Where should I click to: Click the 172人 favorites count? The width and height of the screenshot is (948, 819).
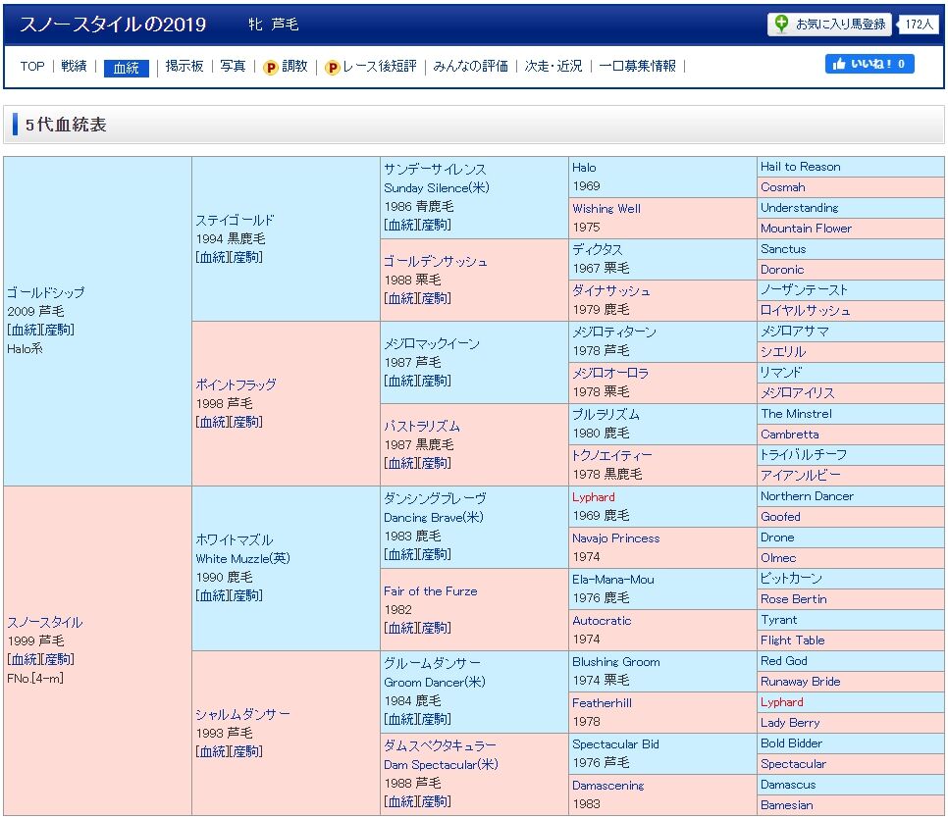tap(919, 25)
